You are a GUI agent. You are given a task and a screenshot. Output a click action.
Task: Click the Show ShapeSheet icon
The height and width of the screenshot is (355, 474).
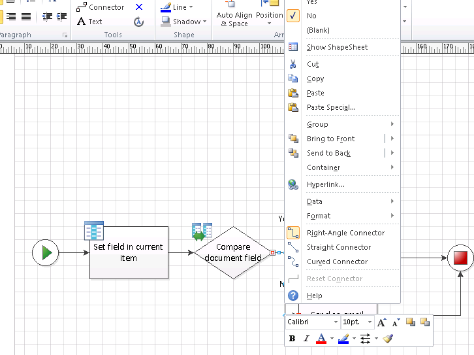click(x=293, y=47)
